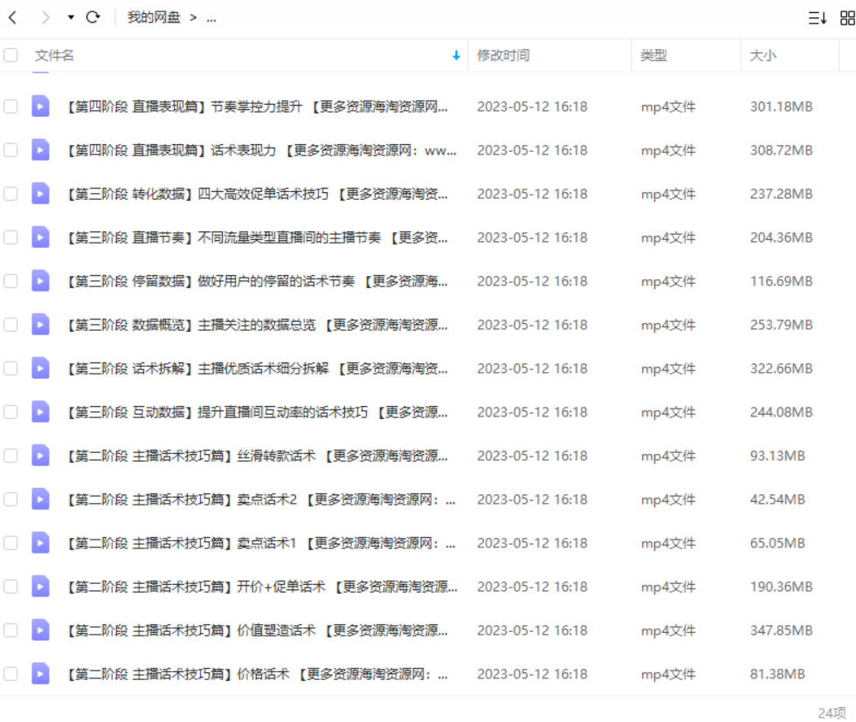Check the 开价+促单话术 file checkbox
Viewport: 856px width, 722px height.
tap(10, 586)
